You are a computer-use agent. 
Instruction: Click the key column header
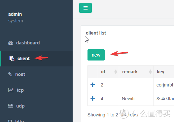[160, 72]
